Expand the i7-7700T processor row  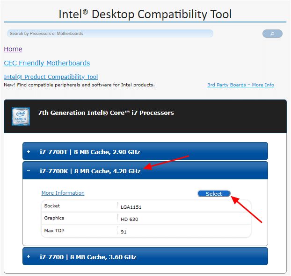click(145, 151)
